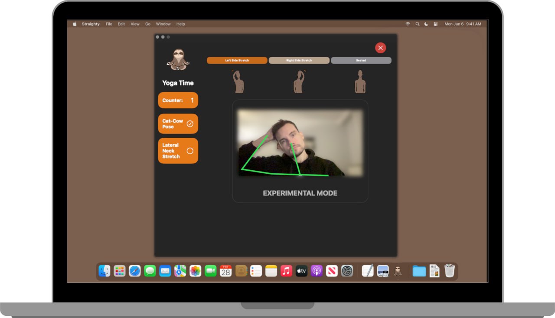
Task: Open Podcasts from the Dock
Action: pos(317,271)
